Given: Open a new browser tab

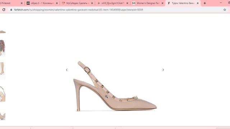Looking at the screenshot, I should [x=205, y=3].
